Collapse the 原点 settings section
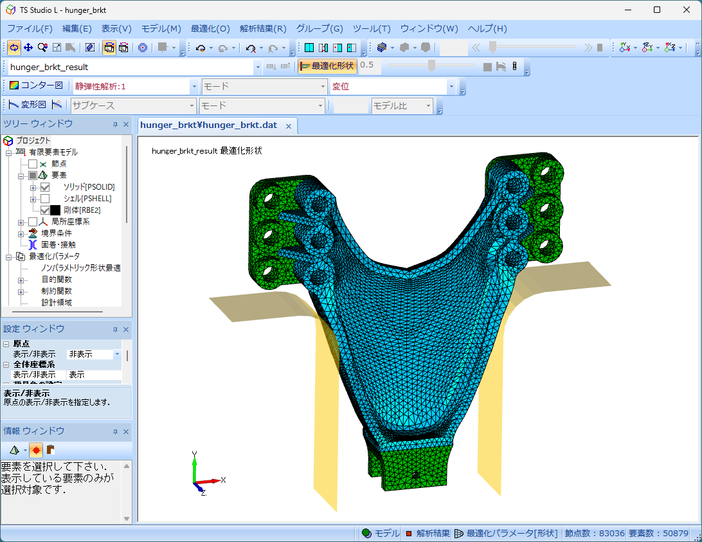Viewport: 702px width, 542px height. tap(6, 344)
